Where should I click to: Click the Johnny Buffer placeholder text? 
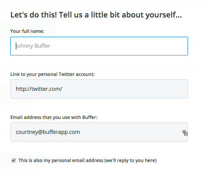pos(33,46)
